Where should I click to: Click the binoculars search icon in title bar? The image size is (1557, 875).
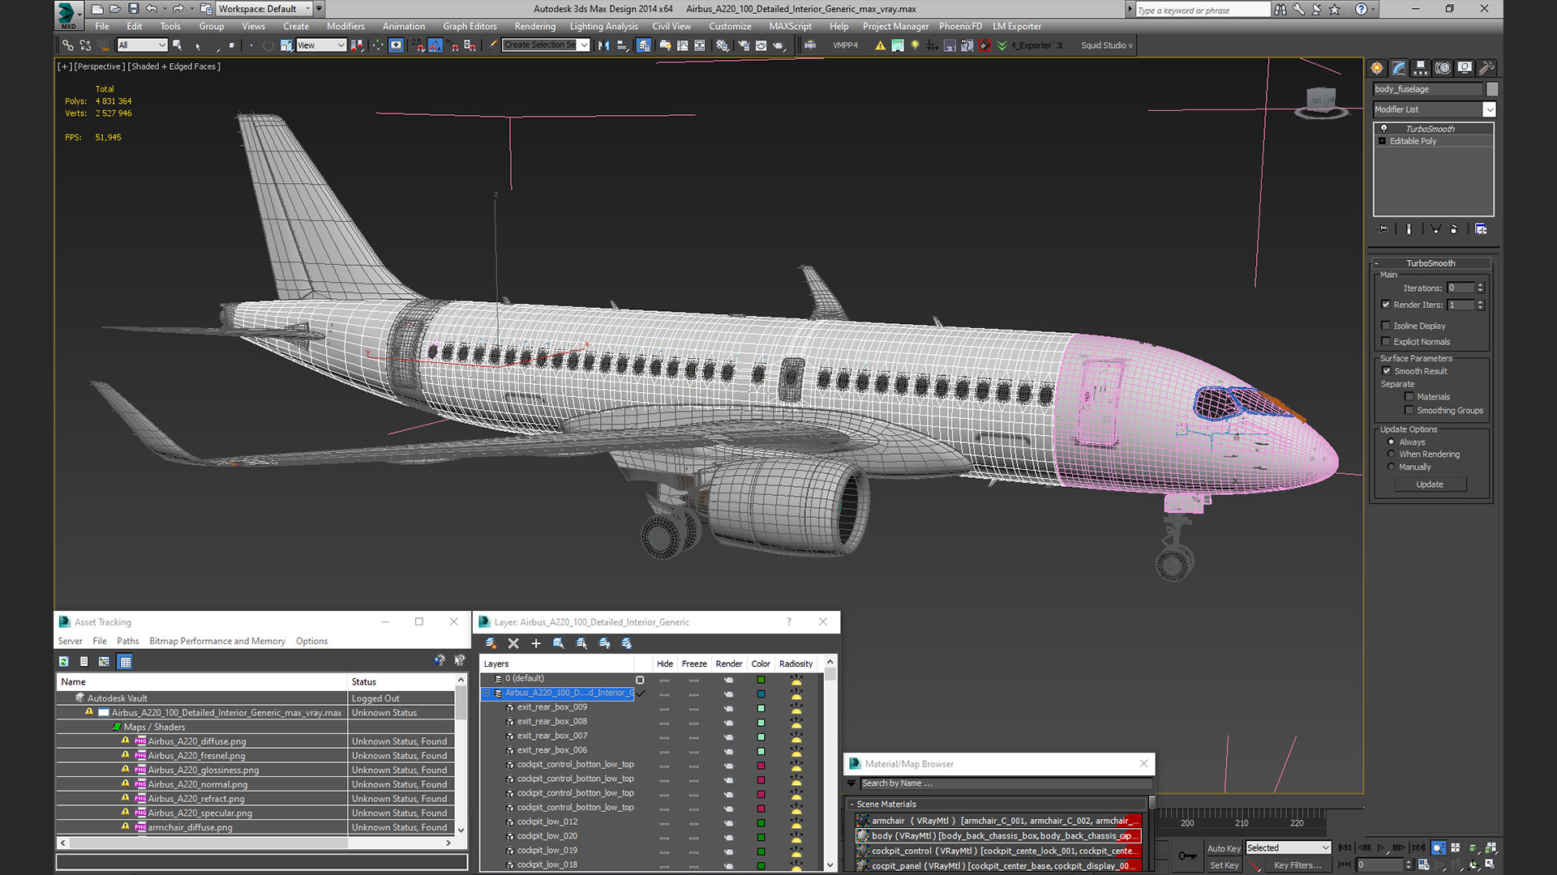(1280, 9)
